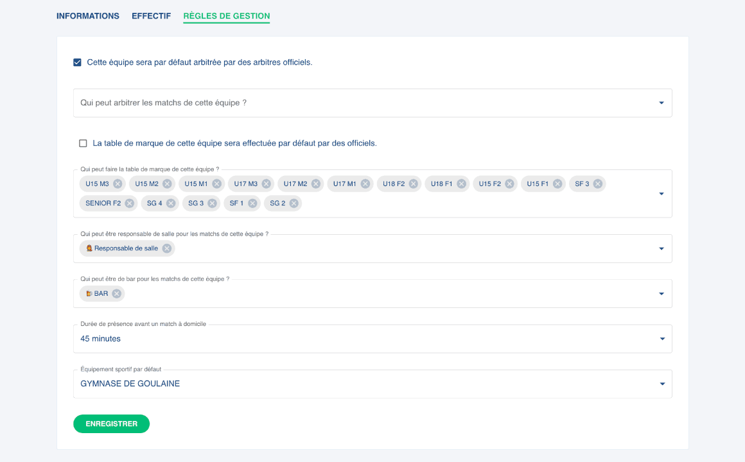Viewport: 745px width, 462px height.
Task: Delete the U18 F1 chip
Action: 461,184
